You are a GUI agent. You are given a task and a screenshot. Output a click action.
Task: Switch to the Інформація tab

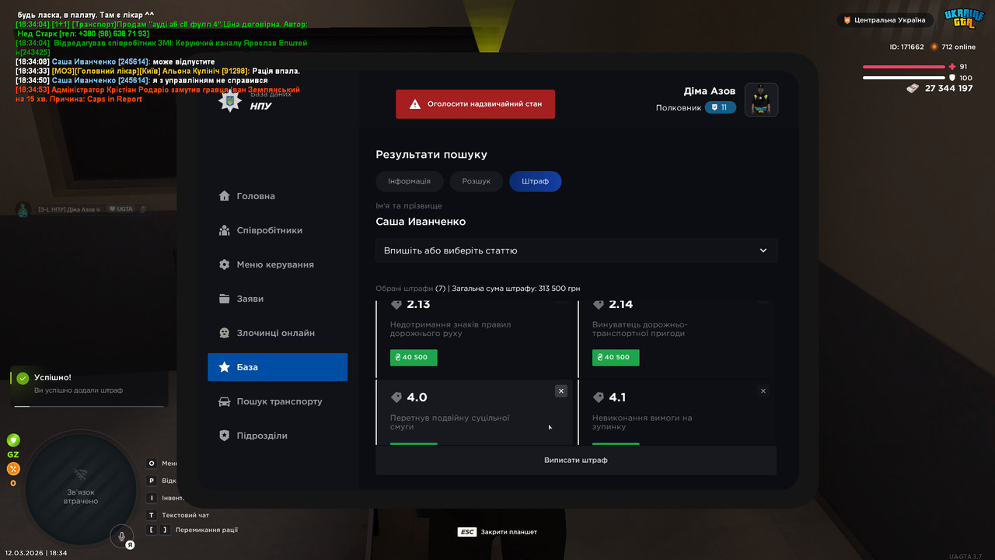pos(409,181)
